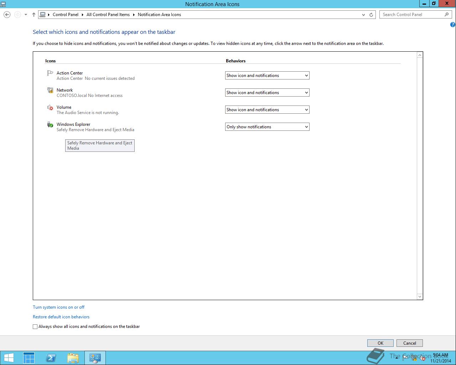Click the OK button
This screenshot has height=365, width=456.
point(380,343)
